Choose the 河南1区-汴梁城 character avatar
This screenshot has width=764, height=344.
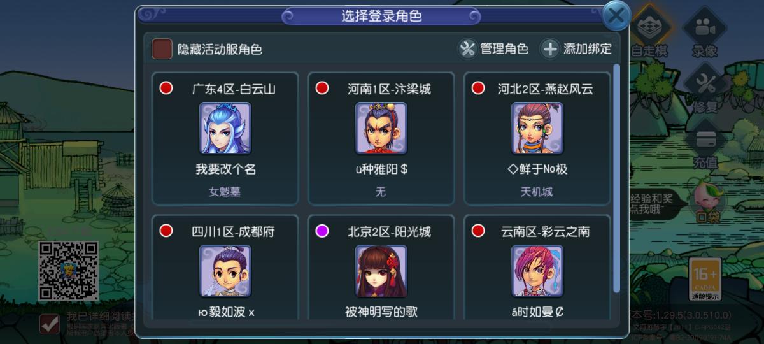tap(381, 128)
